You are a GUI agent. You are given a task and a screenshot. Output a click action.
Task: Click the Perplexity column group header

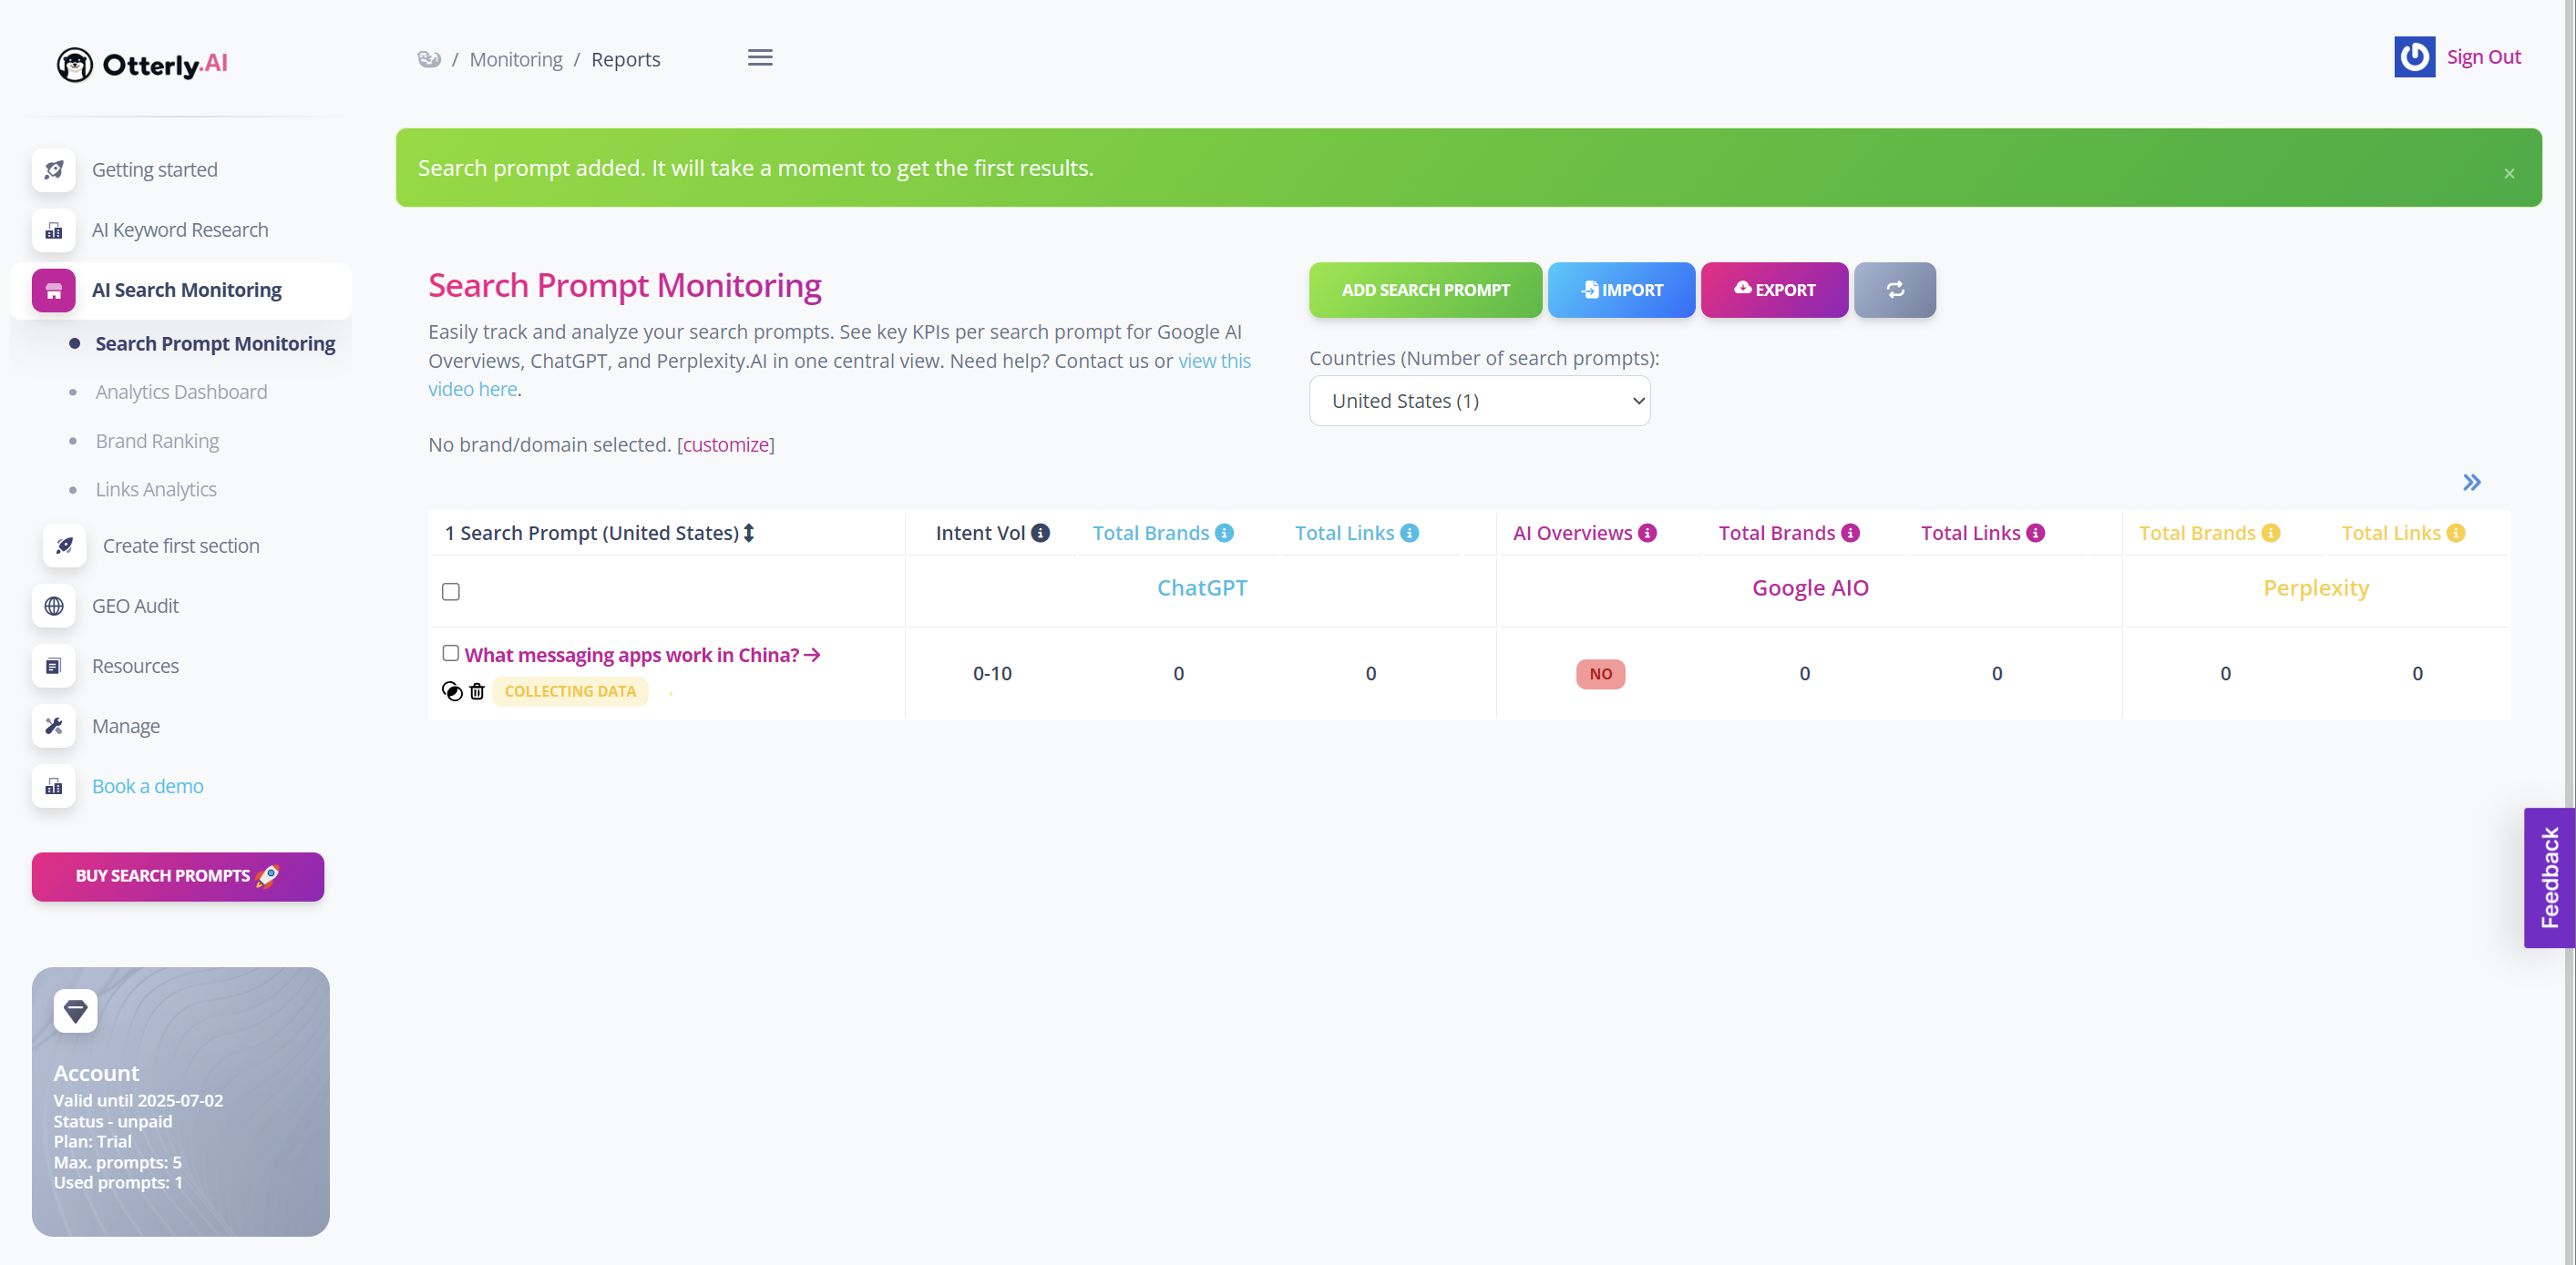tap(2316, 587)
